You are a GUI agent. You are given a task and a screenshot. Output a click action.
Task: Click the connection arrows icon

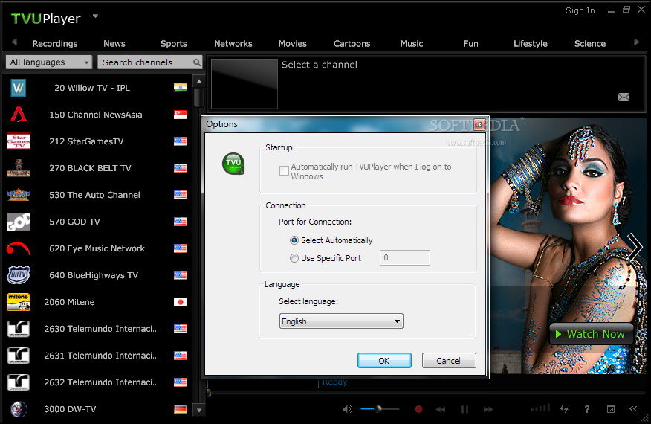pyautogui.click(x=564, y=409)
